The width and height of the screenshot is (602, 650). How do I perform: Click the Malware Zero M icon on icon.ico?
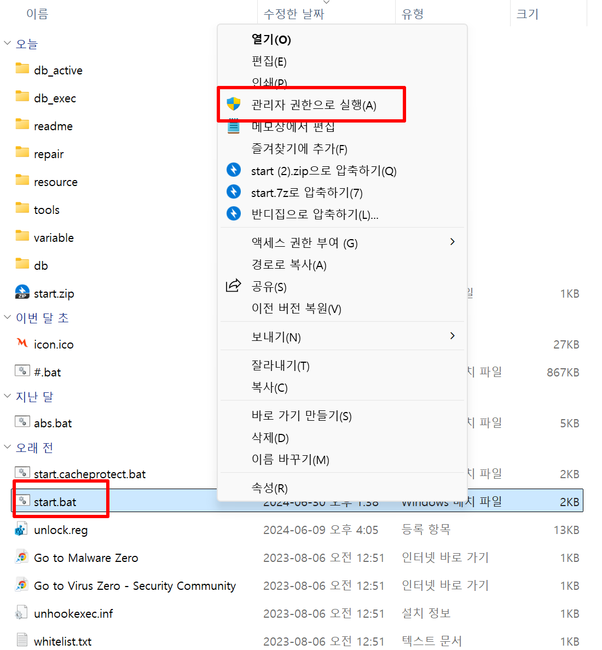click(21, 344)
